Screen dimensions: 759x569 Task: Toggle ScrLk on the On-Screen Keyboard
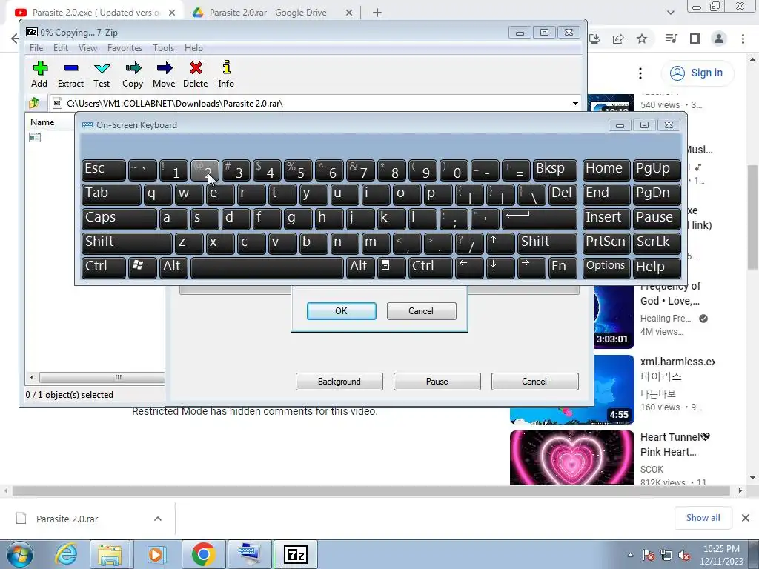click(657, 242)
